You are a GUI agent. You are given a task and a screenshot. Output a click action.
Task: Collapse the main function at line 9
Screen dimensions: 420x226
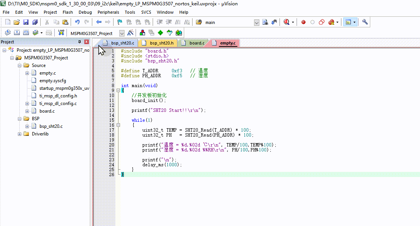[118, 91]
